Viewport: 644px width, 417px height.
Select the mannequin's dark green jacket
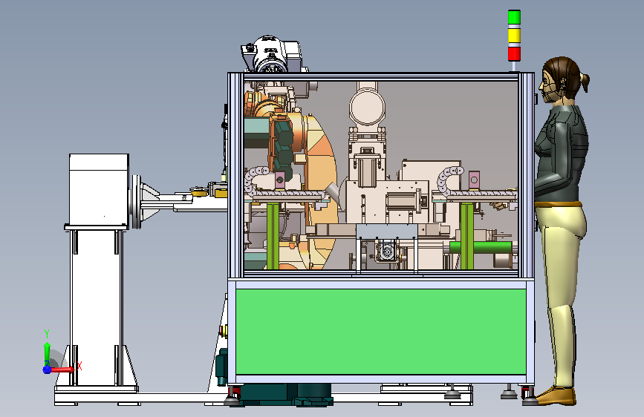click(562, 153)
